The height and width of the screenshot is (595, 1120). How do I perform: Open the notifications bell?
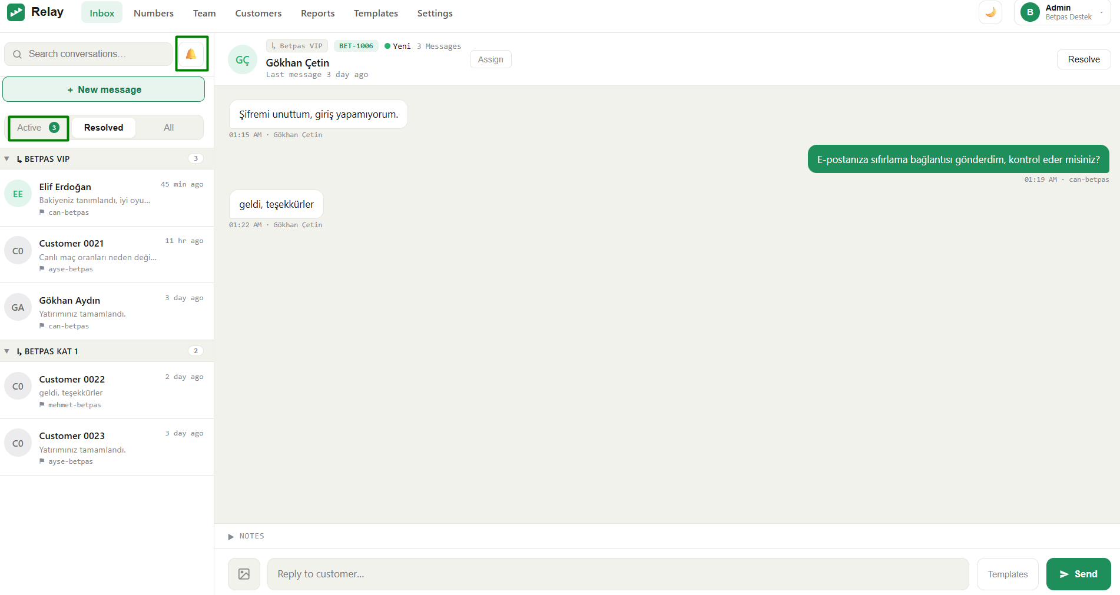191,54
